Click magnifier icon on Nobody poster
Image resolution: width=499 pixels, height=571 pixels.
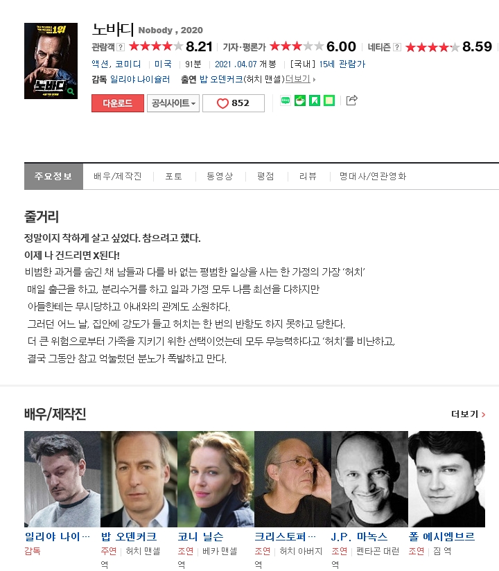point(71,91)
